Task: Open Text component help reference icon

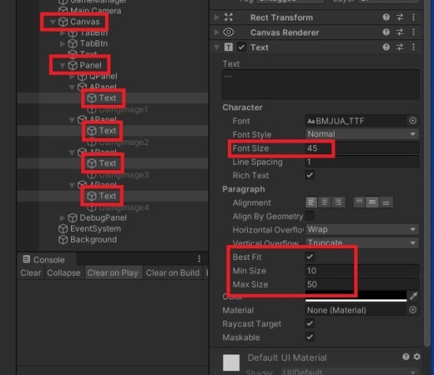Action: 386,47
